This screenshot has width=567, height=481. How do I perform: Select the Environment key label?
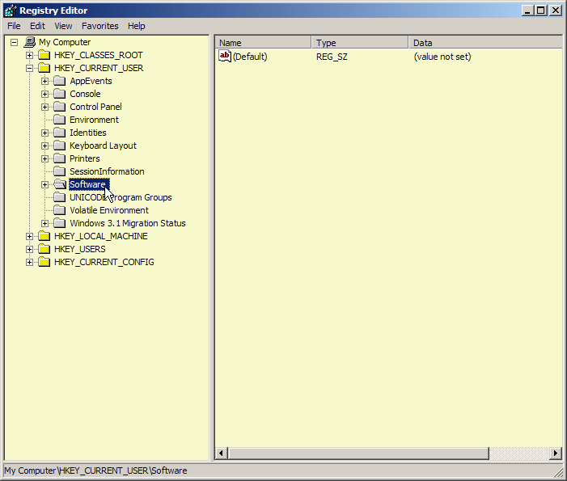click(94, 120)
